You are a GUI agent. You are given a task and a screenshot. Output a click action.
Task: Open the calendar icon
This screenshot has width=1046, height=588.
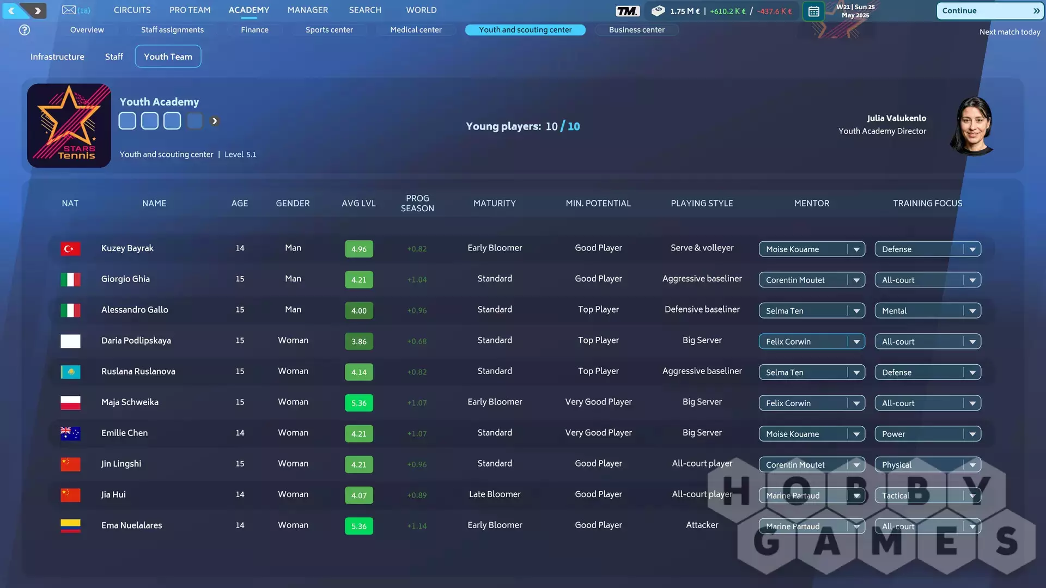tap(813, 11)
